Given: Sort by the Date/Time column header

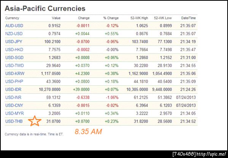Looking at the screenshot, I should click(188, 18).
